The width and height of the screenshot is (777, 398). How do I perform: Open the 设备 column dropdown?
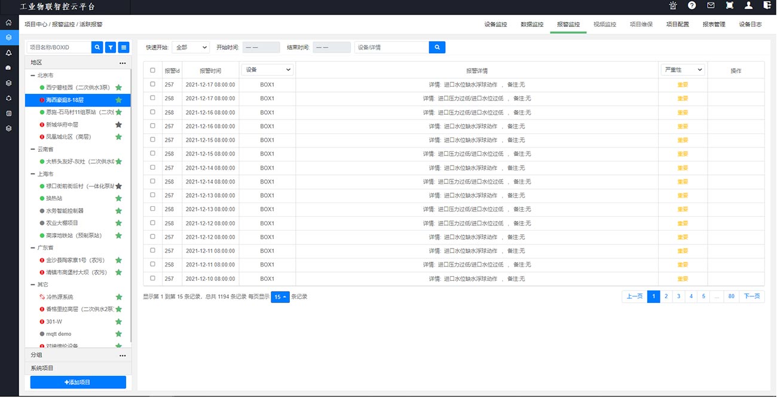(267, 70)
